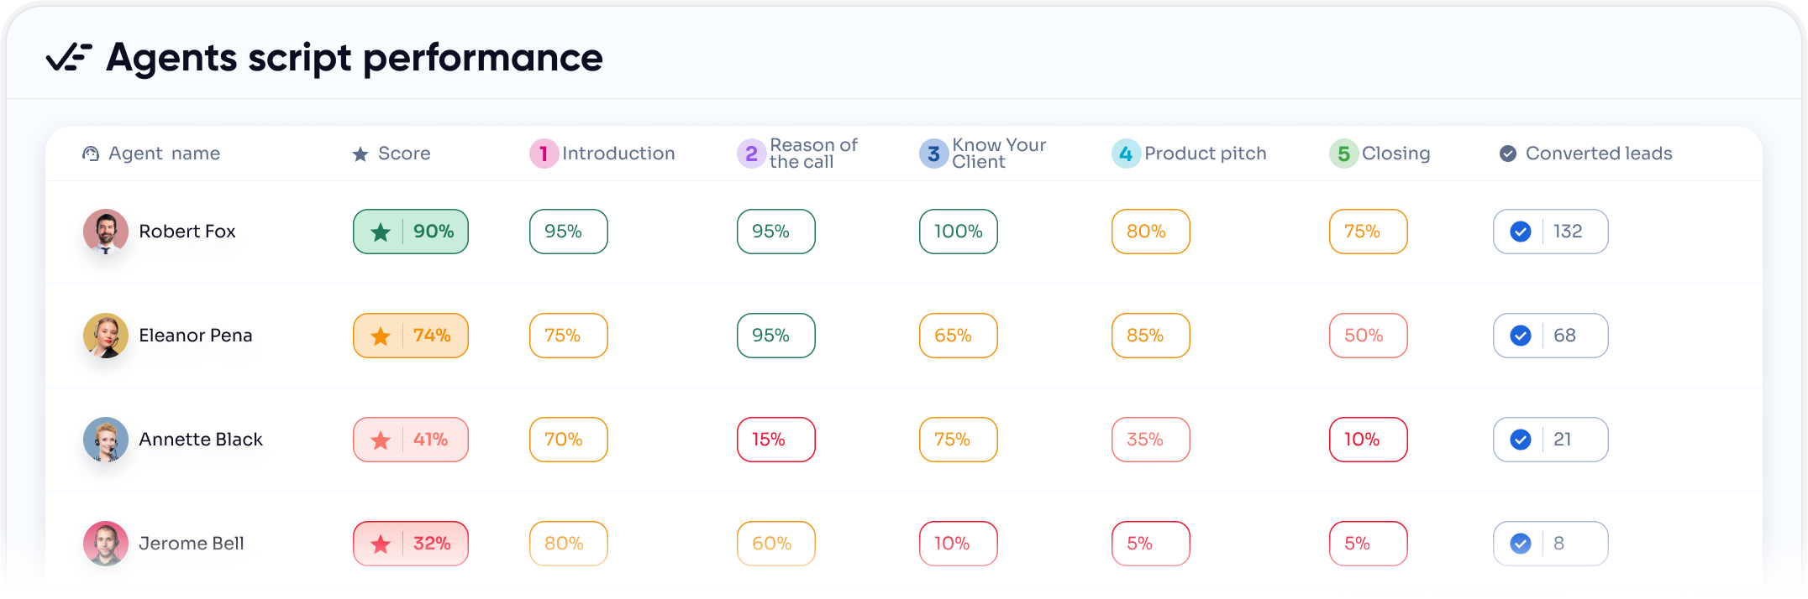Click Robert Fox's green 90% score badge
The image size is (1808, 599).
(411, 232)
